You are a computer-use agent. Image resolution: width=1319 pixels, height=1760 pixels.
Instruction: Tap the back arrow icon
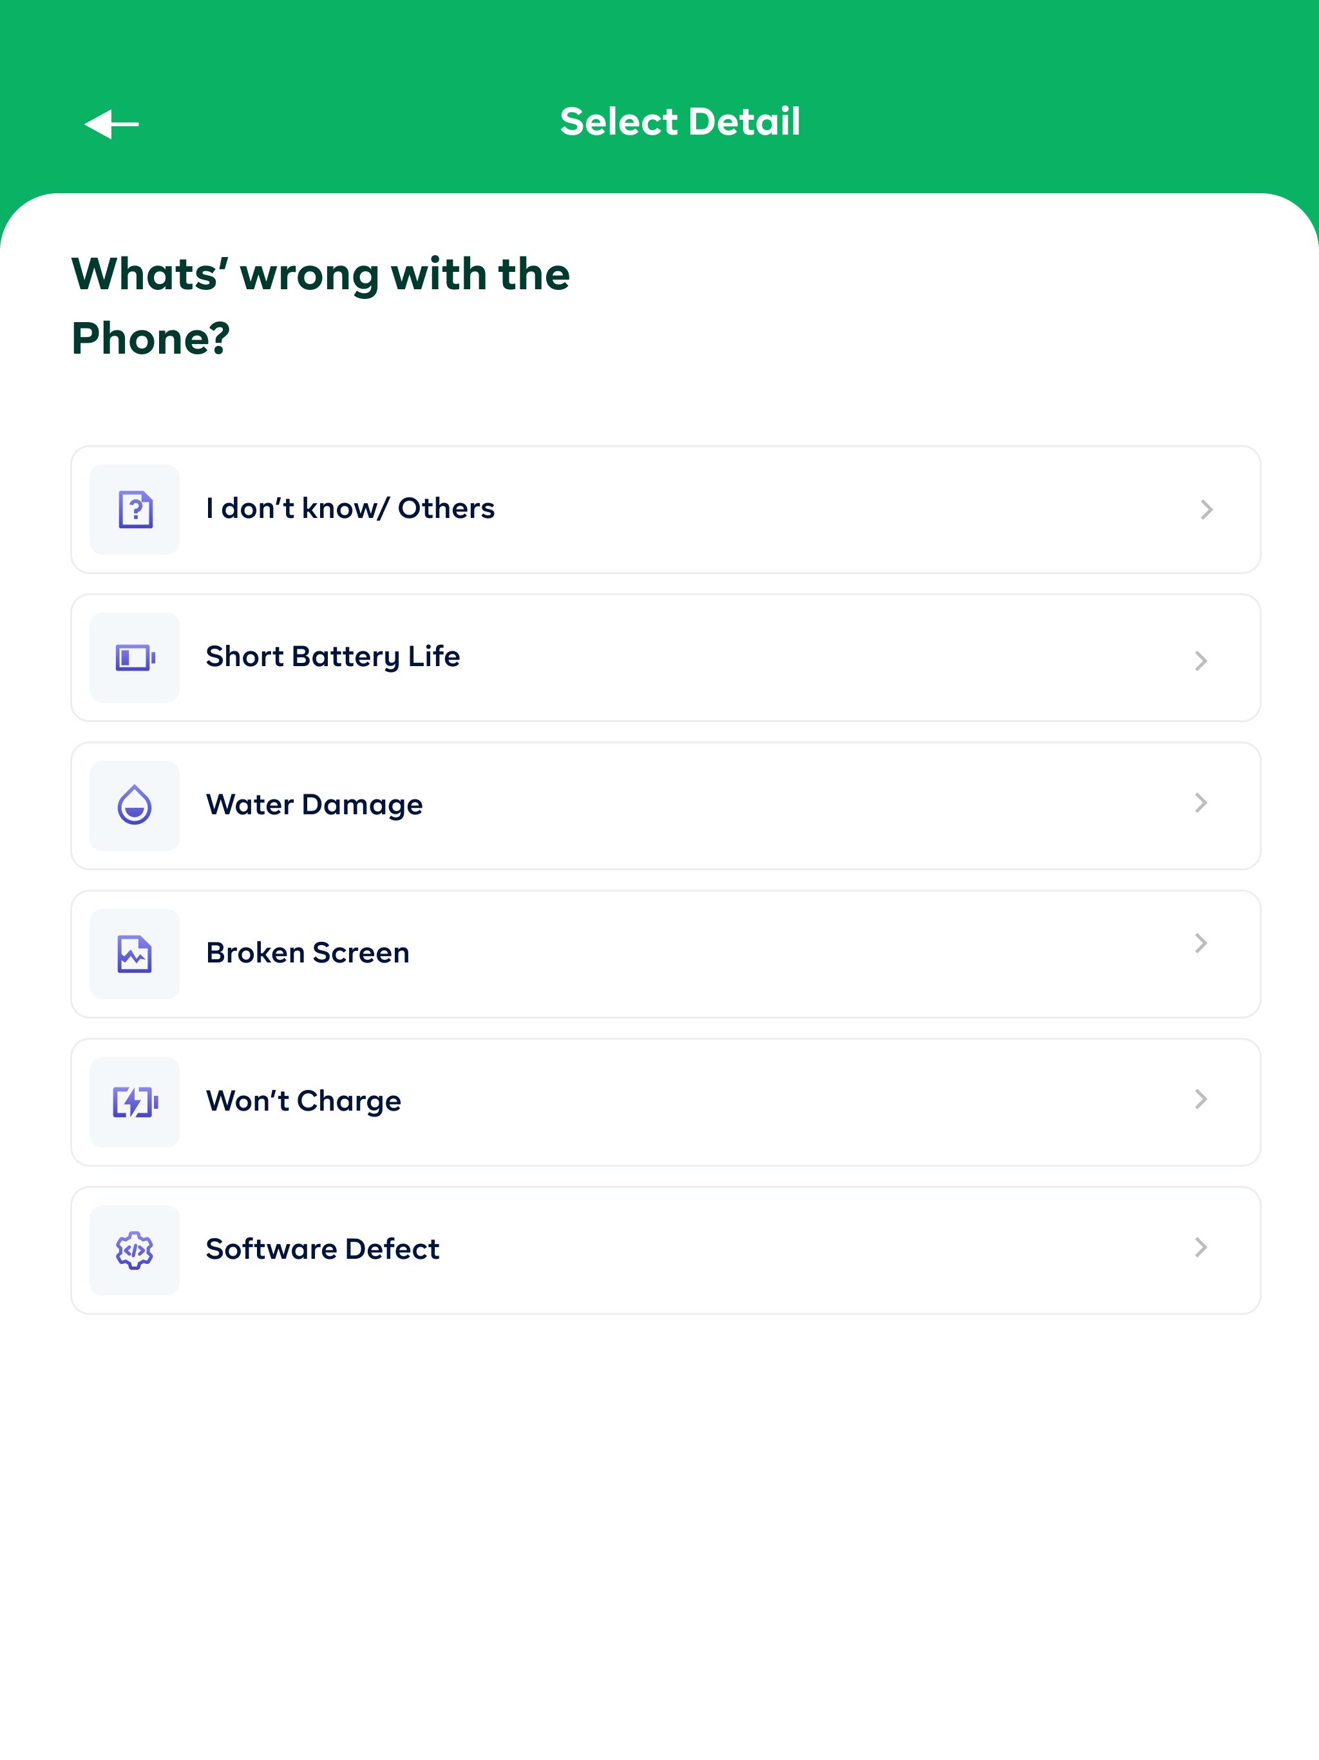(x=111, y=124)
